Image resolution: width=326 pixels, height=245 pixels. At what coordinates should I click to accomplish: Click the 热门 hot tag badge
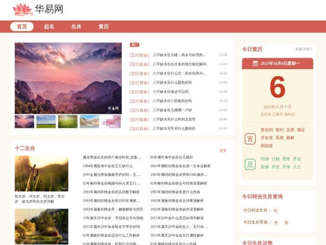click(x=135, y=45)
